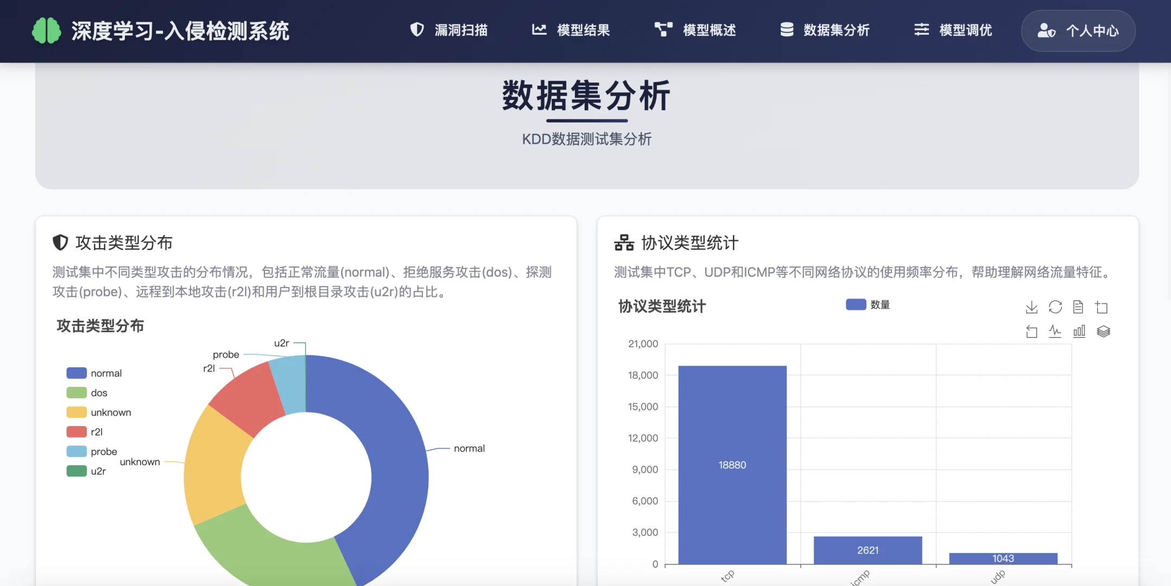
Task: Toggle the 数量 legend above the bar chart
Action: tap(867, 304)
